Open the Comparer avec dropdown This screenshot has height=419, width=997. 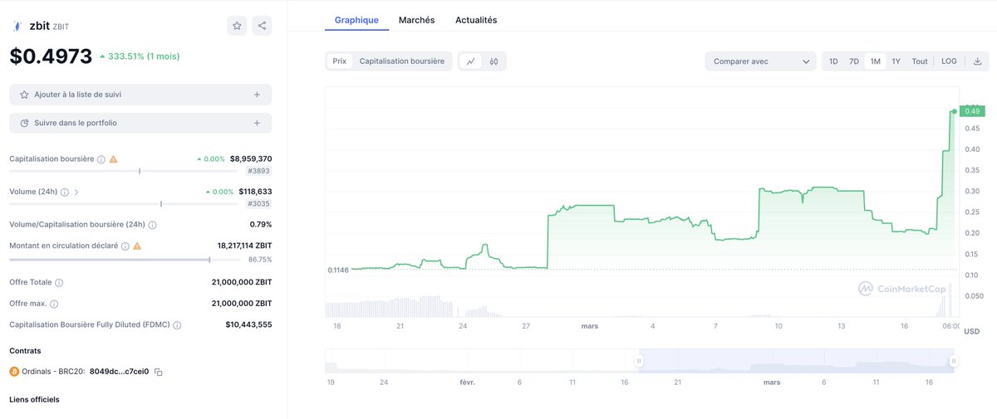click(760, 61)
